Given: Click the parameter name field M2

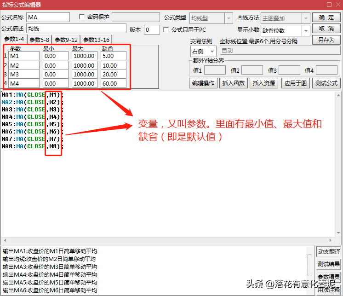Looking at the screenshot, I should (24, 65).
